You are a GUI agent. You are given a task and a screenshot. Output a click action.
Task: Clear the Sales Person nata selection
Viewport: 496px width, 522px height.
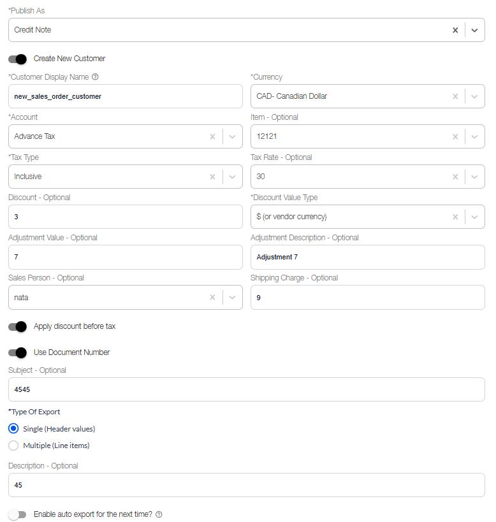coord(212,297)
